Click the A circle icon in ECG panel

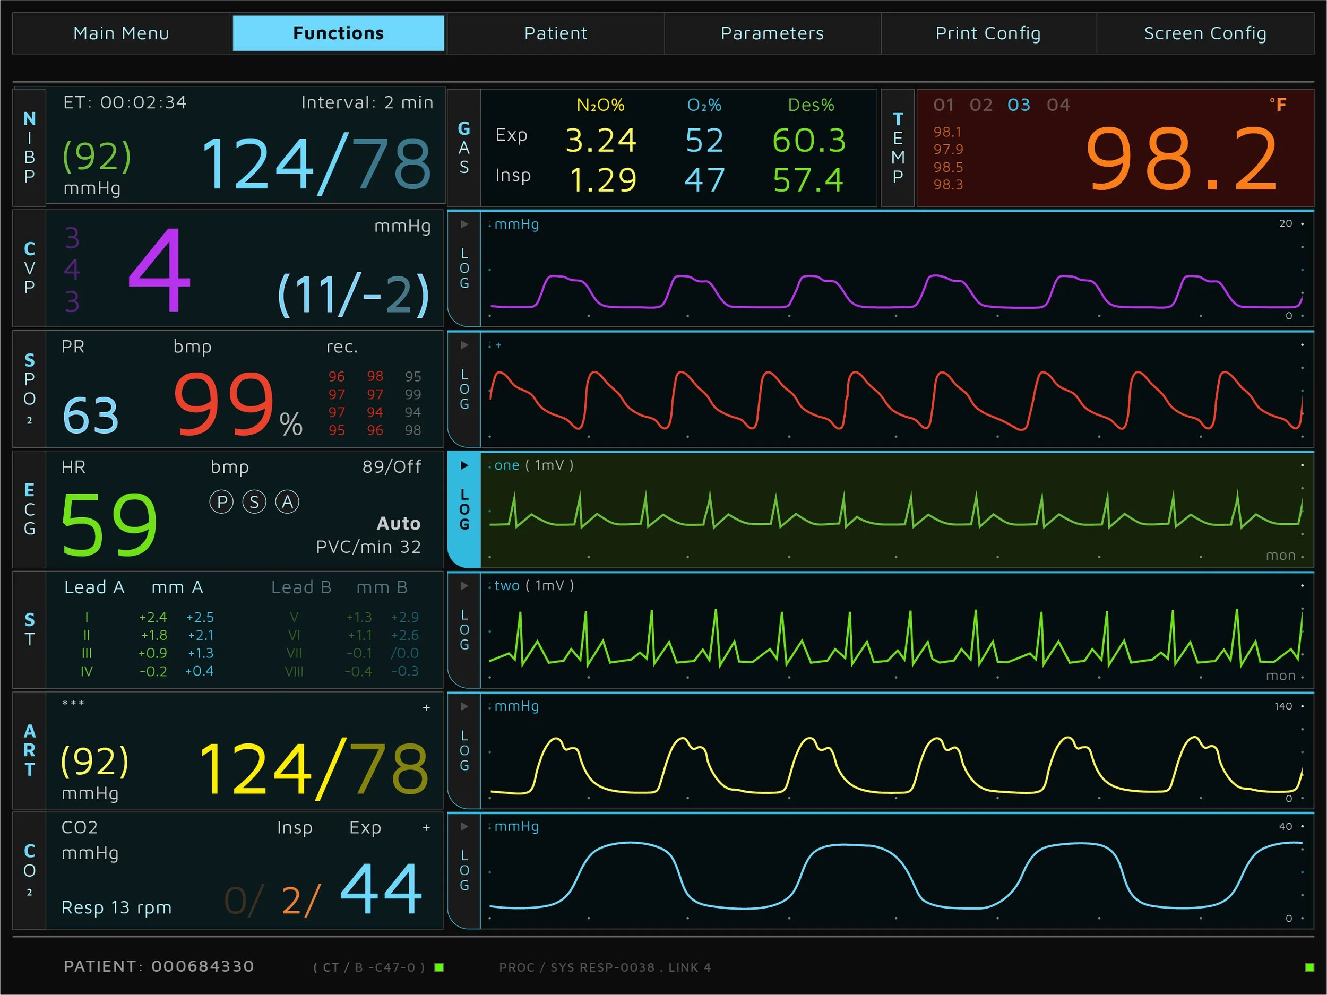coord(287,501)
